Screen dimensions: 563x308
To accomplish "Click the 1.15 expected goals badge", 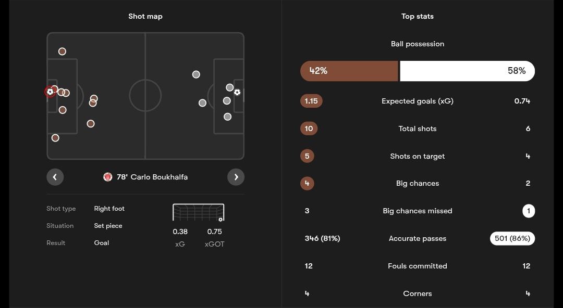I will point(311,101).
